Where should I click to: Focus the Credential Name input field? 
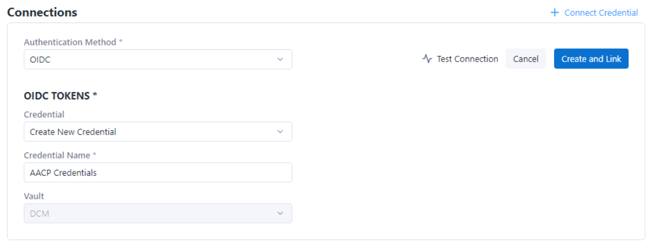click(x=158, y=173)
